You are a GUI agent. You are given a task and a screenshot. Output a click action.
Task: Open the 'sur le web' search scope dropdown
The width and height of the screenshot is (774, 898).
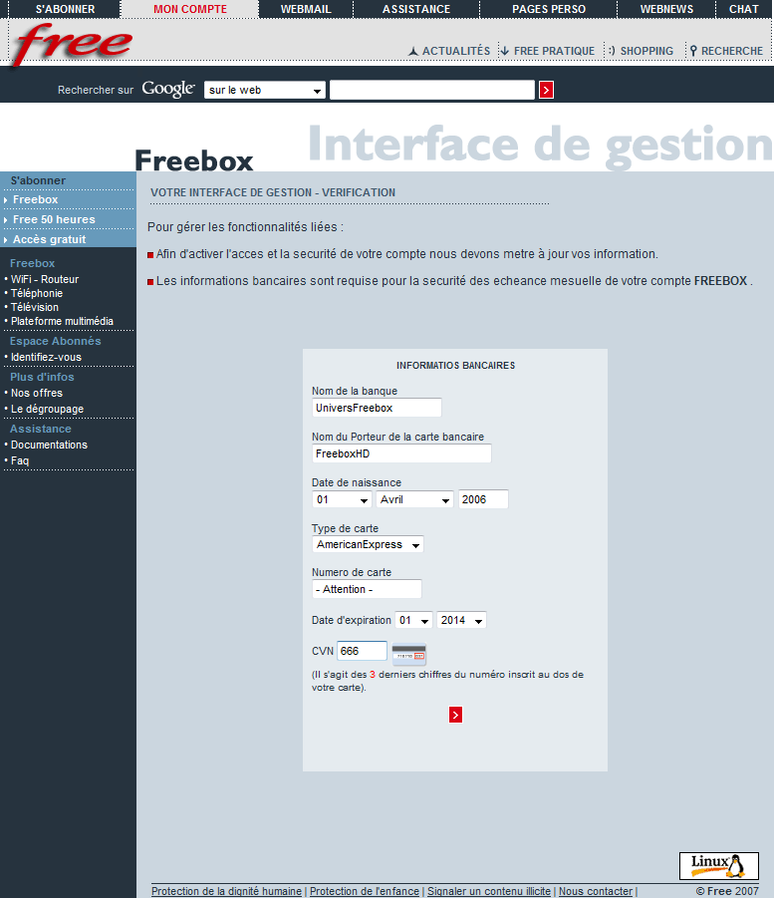265,90
